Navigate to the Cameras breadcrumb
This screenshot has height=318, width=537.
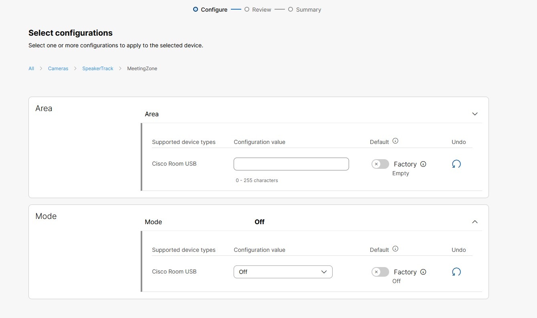(58, 68)
